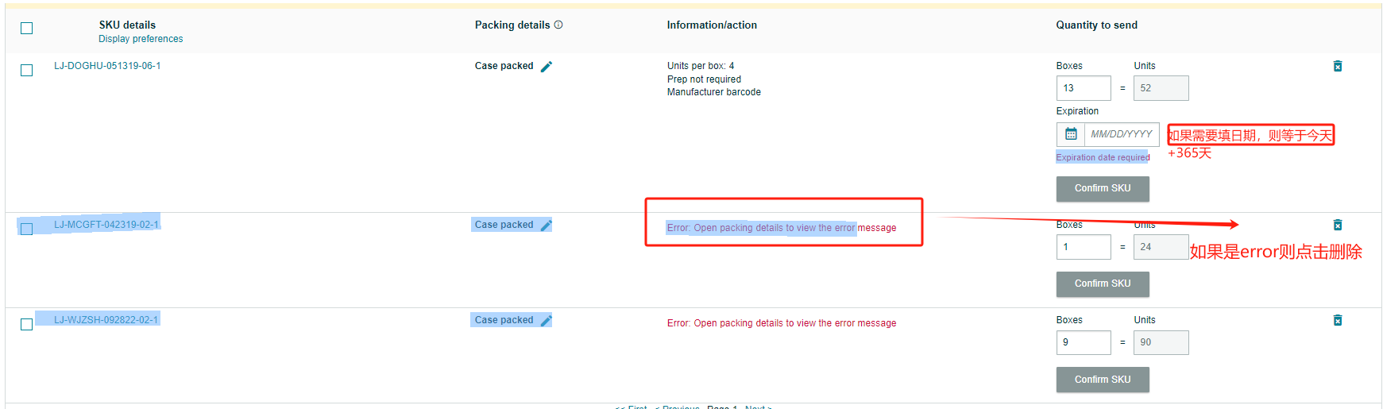Delete SKU LJ-DOGHU-051319-06-1 with trash icon
This screenshot has width=1383, height=409.
click(1338, 66)
